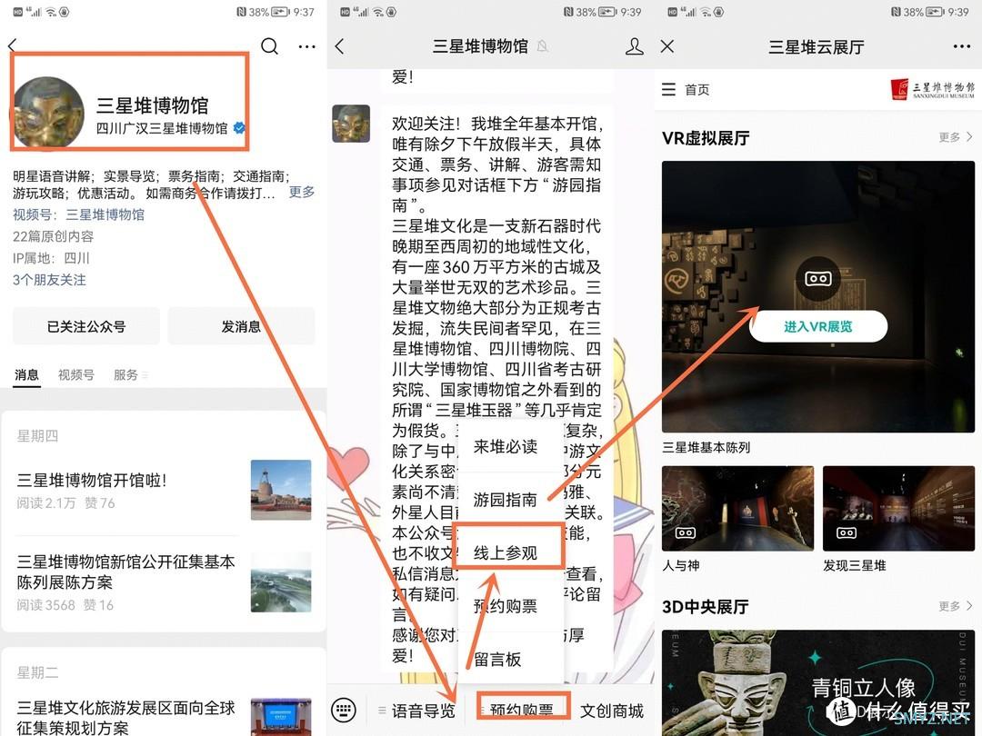The height and width of the screenshot is (736, 982).
Task: Open the hamburger menu next to 首页
Action: (x=669, y=89)
